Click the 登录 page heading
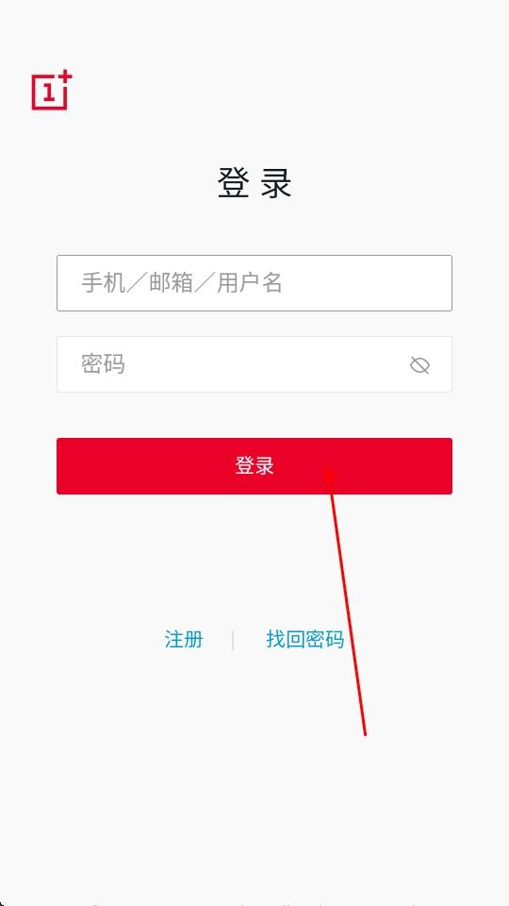Viewport: 509px width, 906px height. 254,183
